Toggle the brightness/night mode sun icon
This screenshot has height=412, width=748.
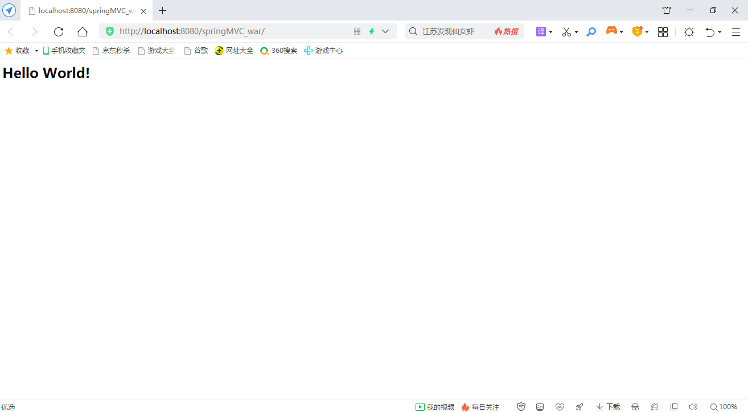689,32
